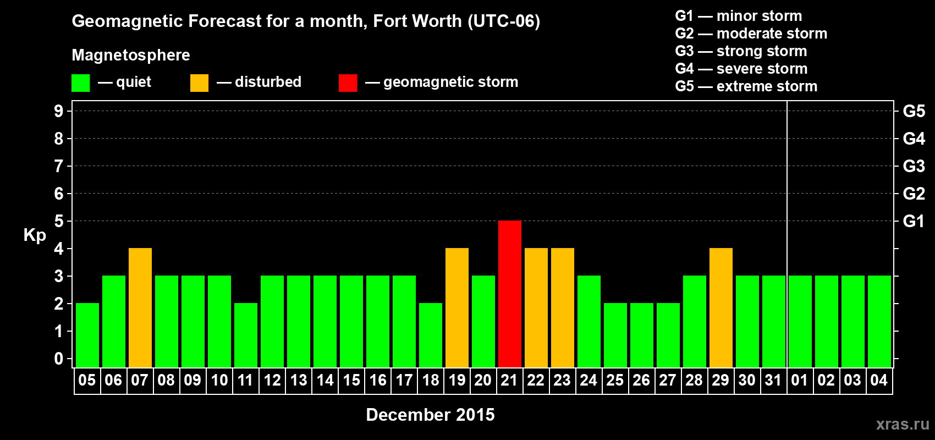The width and height of the screenshot is (935, 440).
Task: Click the green bar for January 01
Action: coord(800,321)
